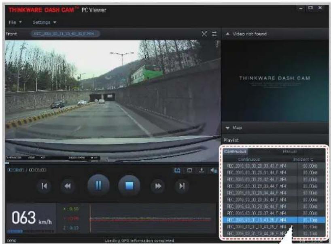Viewport: 331px width, 244px height.
Task: Click the rear view placeholder with Thinkware logo
Action: pyautogui.click(x=275, y=80)
